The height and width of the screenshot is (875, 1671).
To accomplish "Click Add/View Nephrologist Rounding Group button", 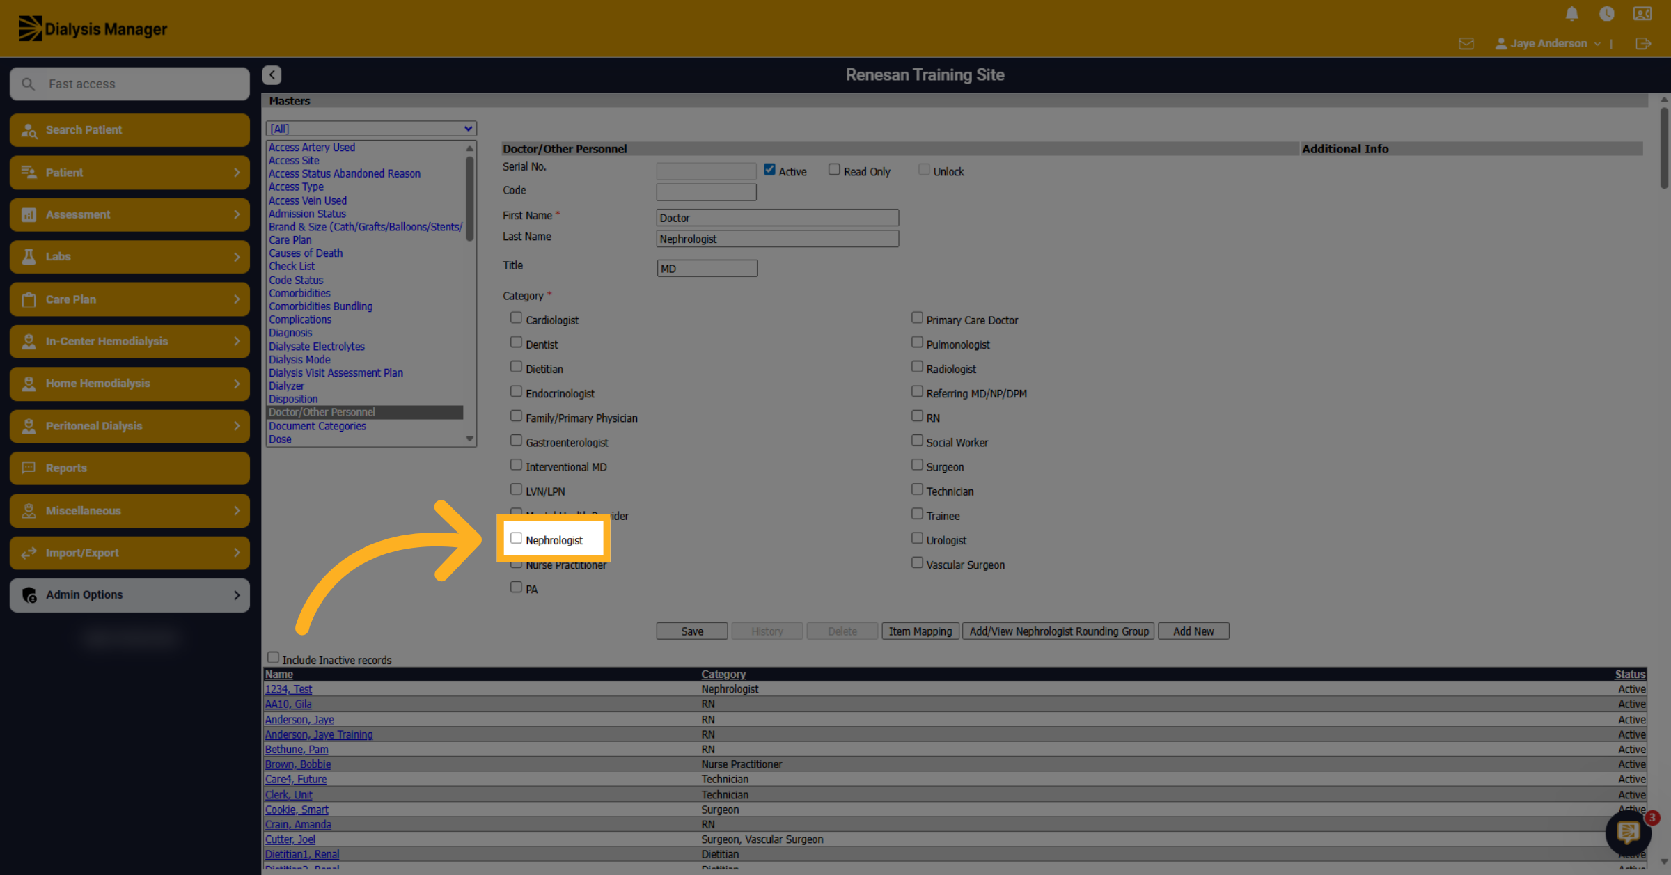I will point(1058,631).
